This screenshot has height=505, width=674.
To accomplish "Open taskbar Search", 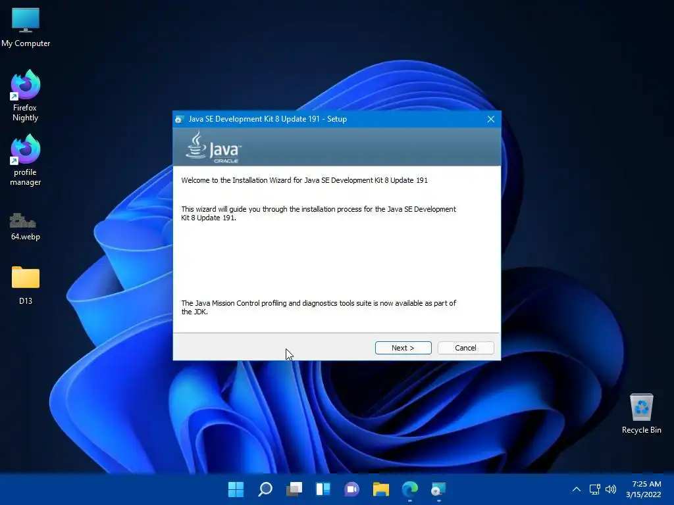I will [265, 489].
